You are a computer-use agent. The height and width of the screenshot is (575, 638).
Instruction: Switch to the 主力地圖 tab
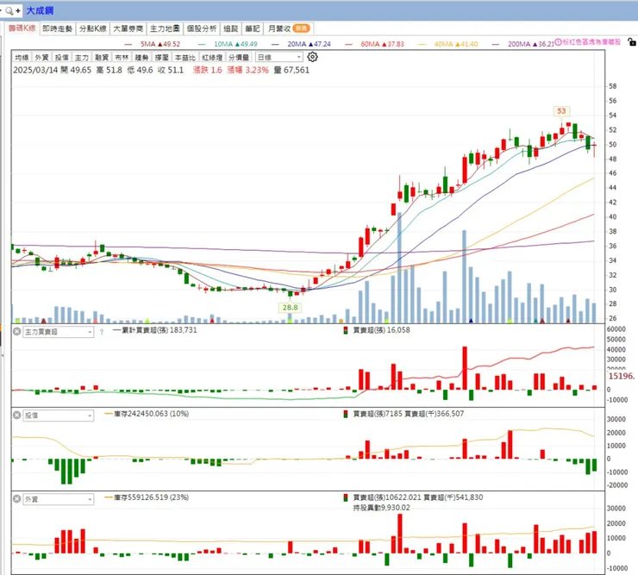[x=165, y=28]
